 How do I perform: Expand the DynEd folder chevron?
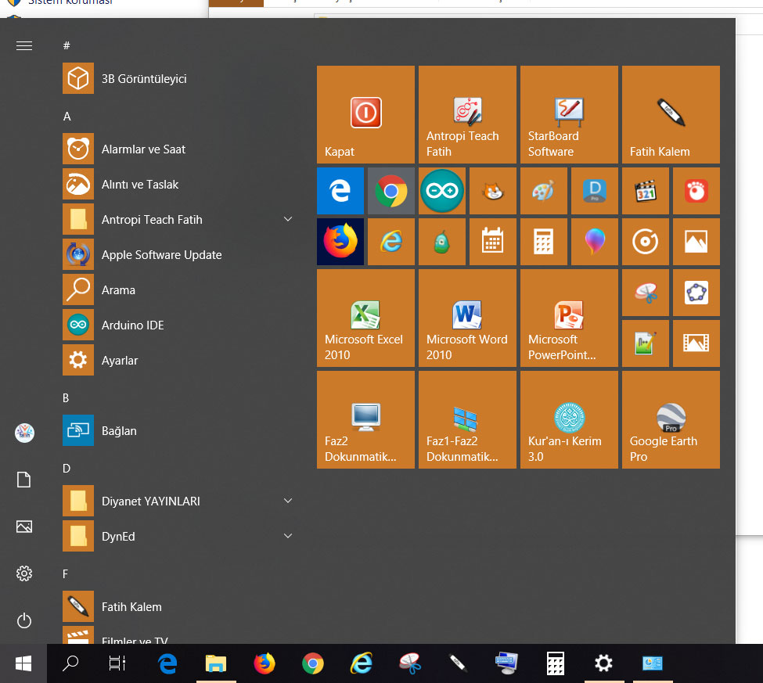coord(288,536)
